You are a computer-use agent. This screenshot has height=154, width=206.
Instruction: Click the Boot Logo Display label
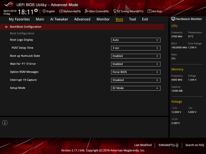tap(21, 40)
